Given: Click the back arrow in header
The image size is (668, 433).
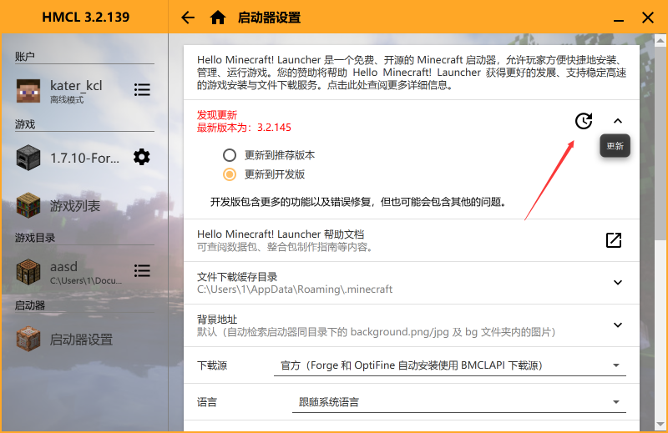Looking at the screenshot, I should (188, 18).
